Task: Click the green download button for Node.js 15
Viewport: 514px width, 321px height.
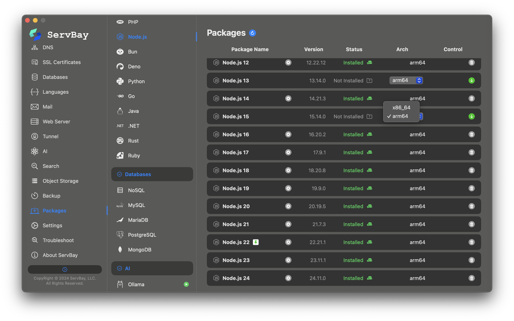Action: 471,117
